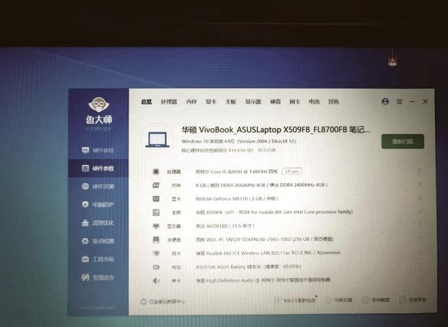The height and width of the screenshot is (327, 448).
Task: Expand the 主硬盘 row arrow
Action: [x=419, y=240]
